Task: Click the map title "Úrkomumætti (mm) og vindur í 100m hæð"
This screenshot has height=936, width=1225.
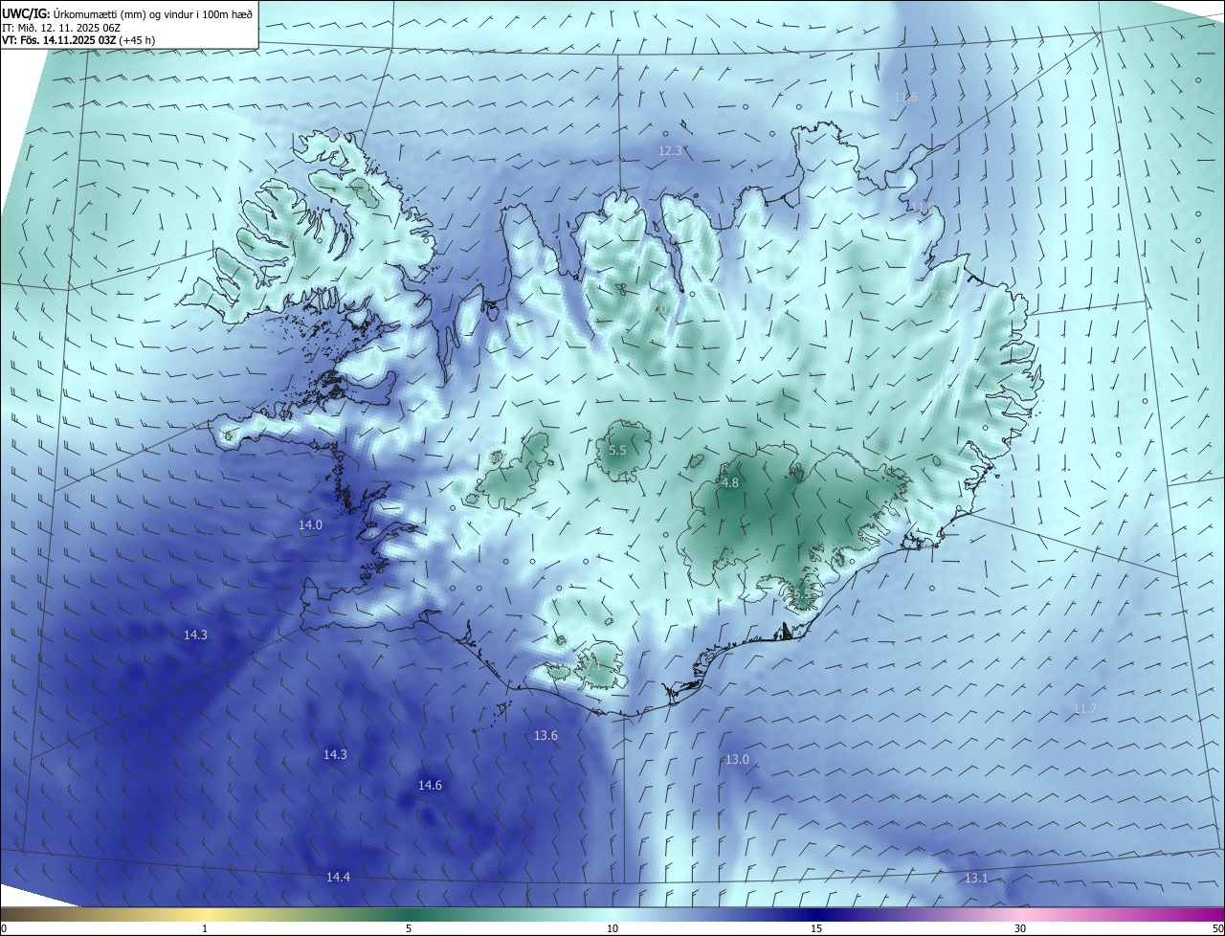Action: tap(155, 13)
